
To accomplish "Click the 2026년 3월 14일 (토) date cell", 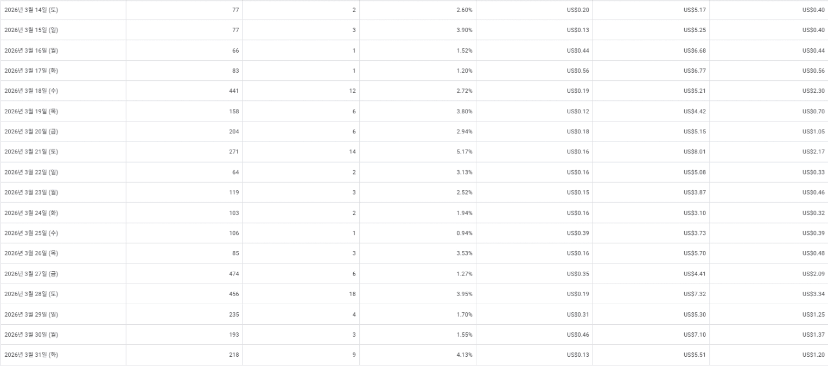I will click(31, 10).
